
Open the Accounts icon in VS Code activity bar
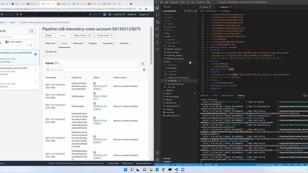pos(157,153)
